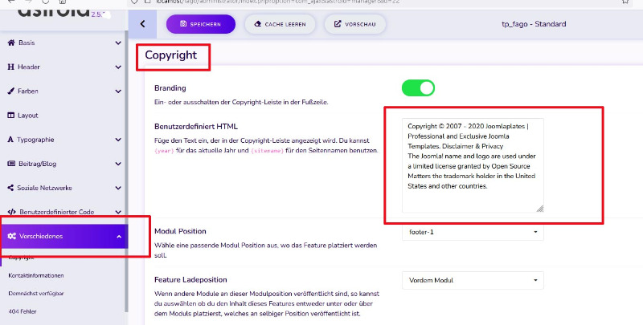This screenshot has width=643, height=325.
Task: Click the Benutzerdefiniert HTML label
Action: tap(196, 127)
